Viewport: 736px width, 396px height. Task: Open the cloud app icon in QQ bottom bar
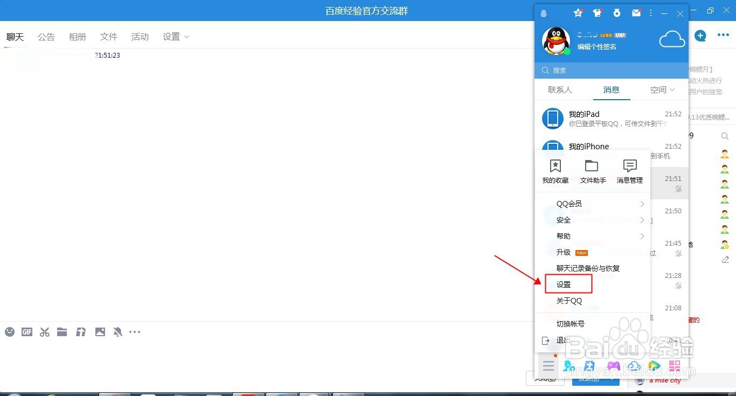pos(634,367)
